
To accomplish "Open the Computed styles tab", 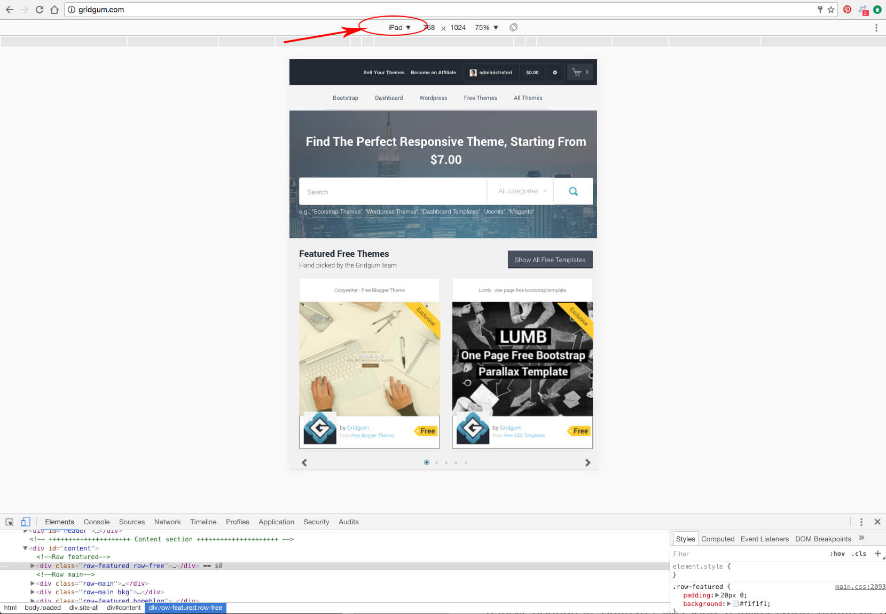I will (718, 539).
